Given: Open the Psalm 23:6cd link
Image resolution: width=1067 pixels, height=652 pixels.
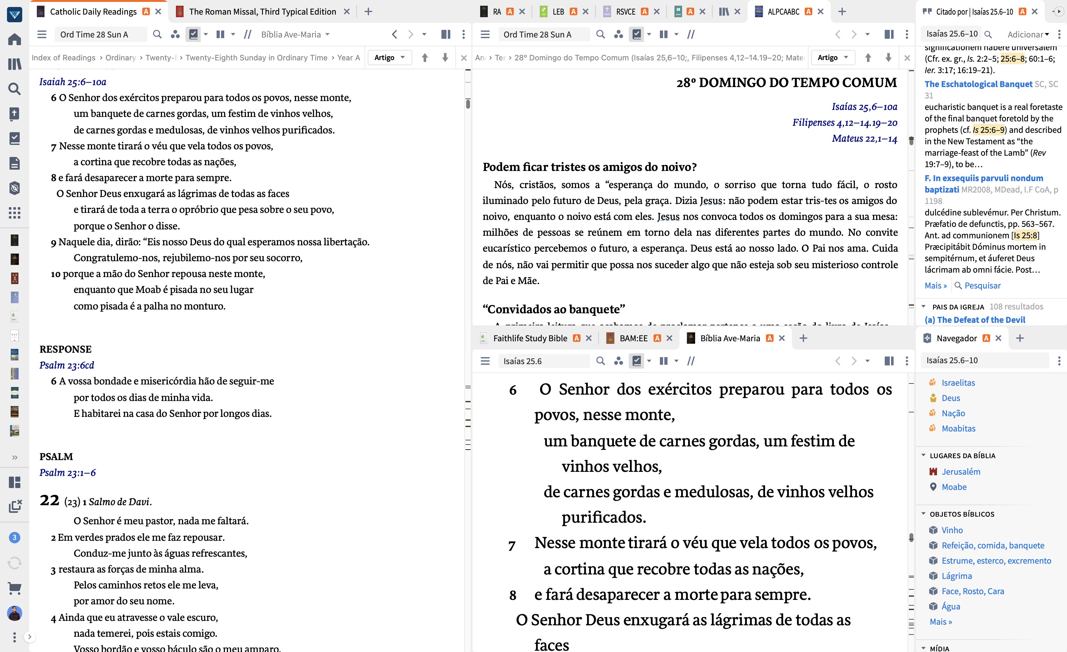Looking at the screenshot, I should click(x=67, y=365).
